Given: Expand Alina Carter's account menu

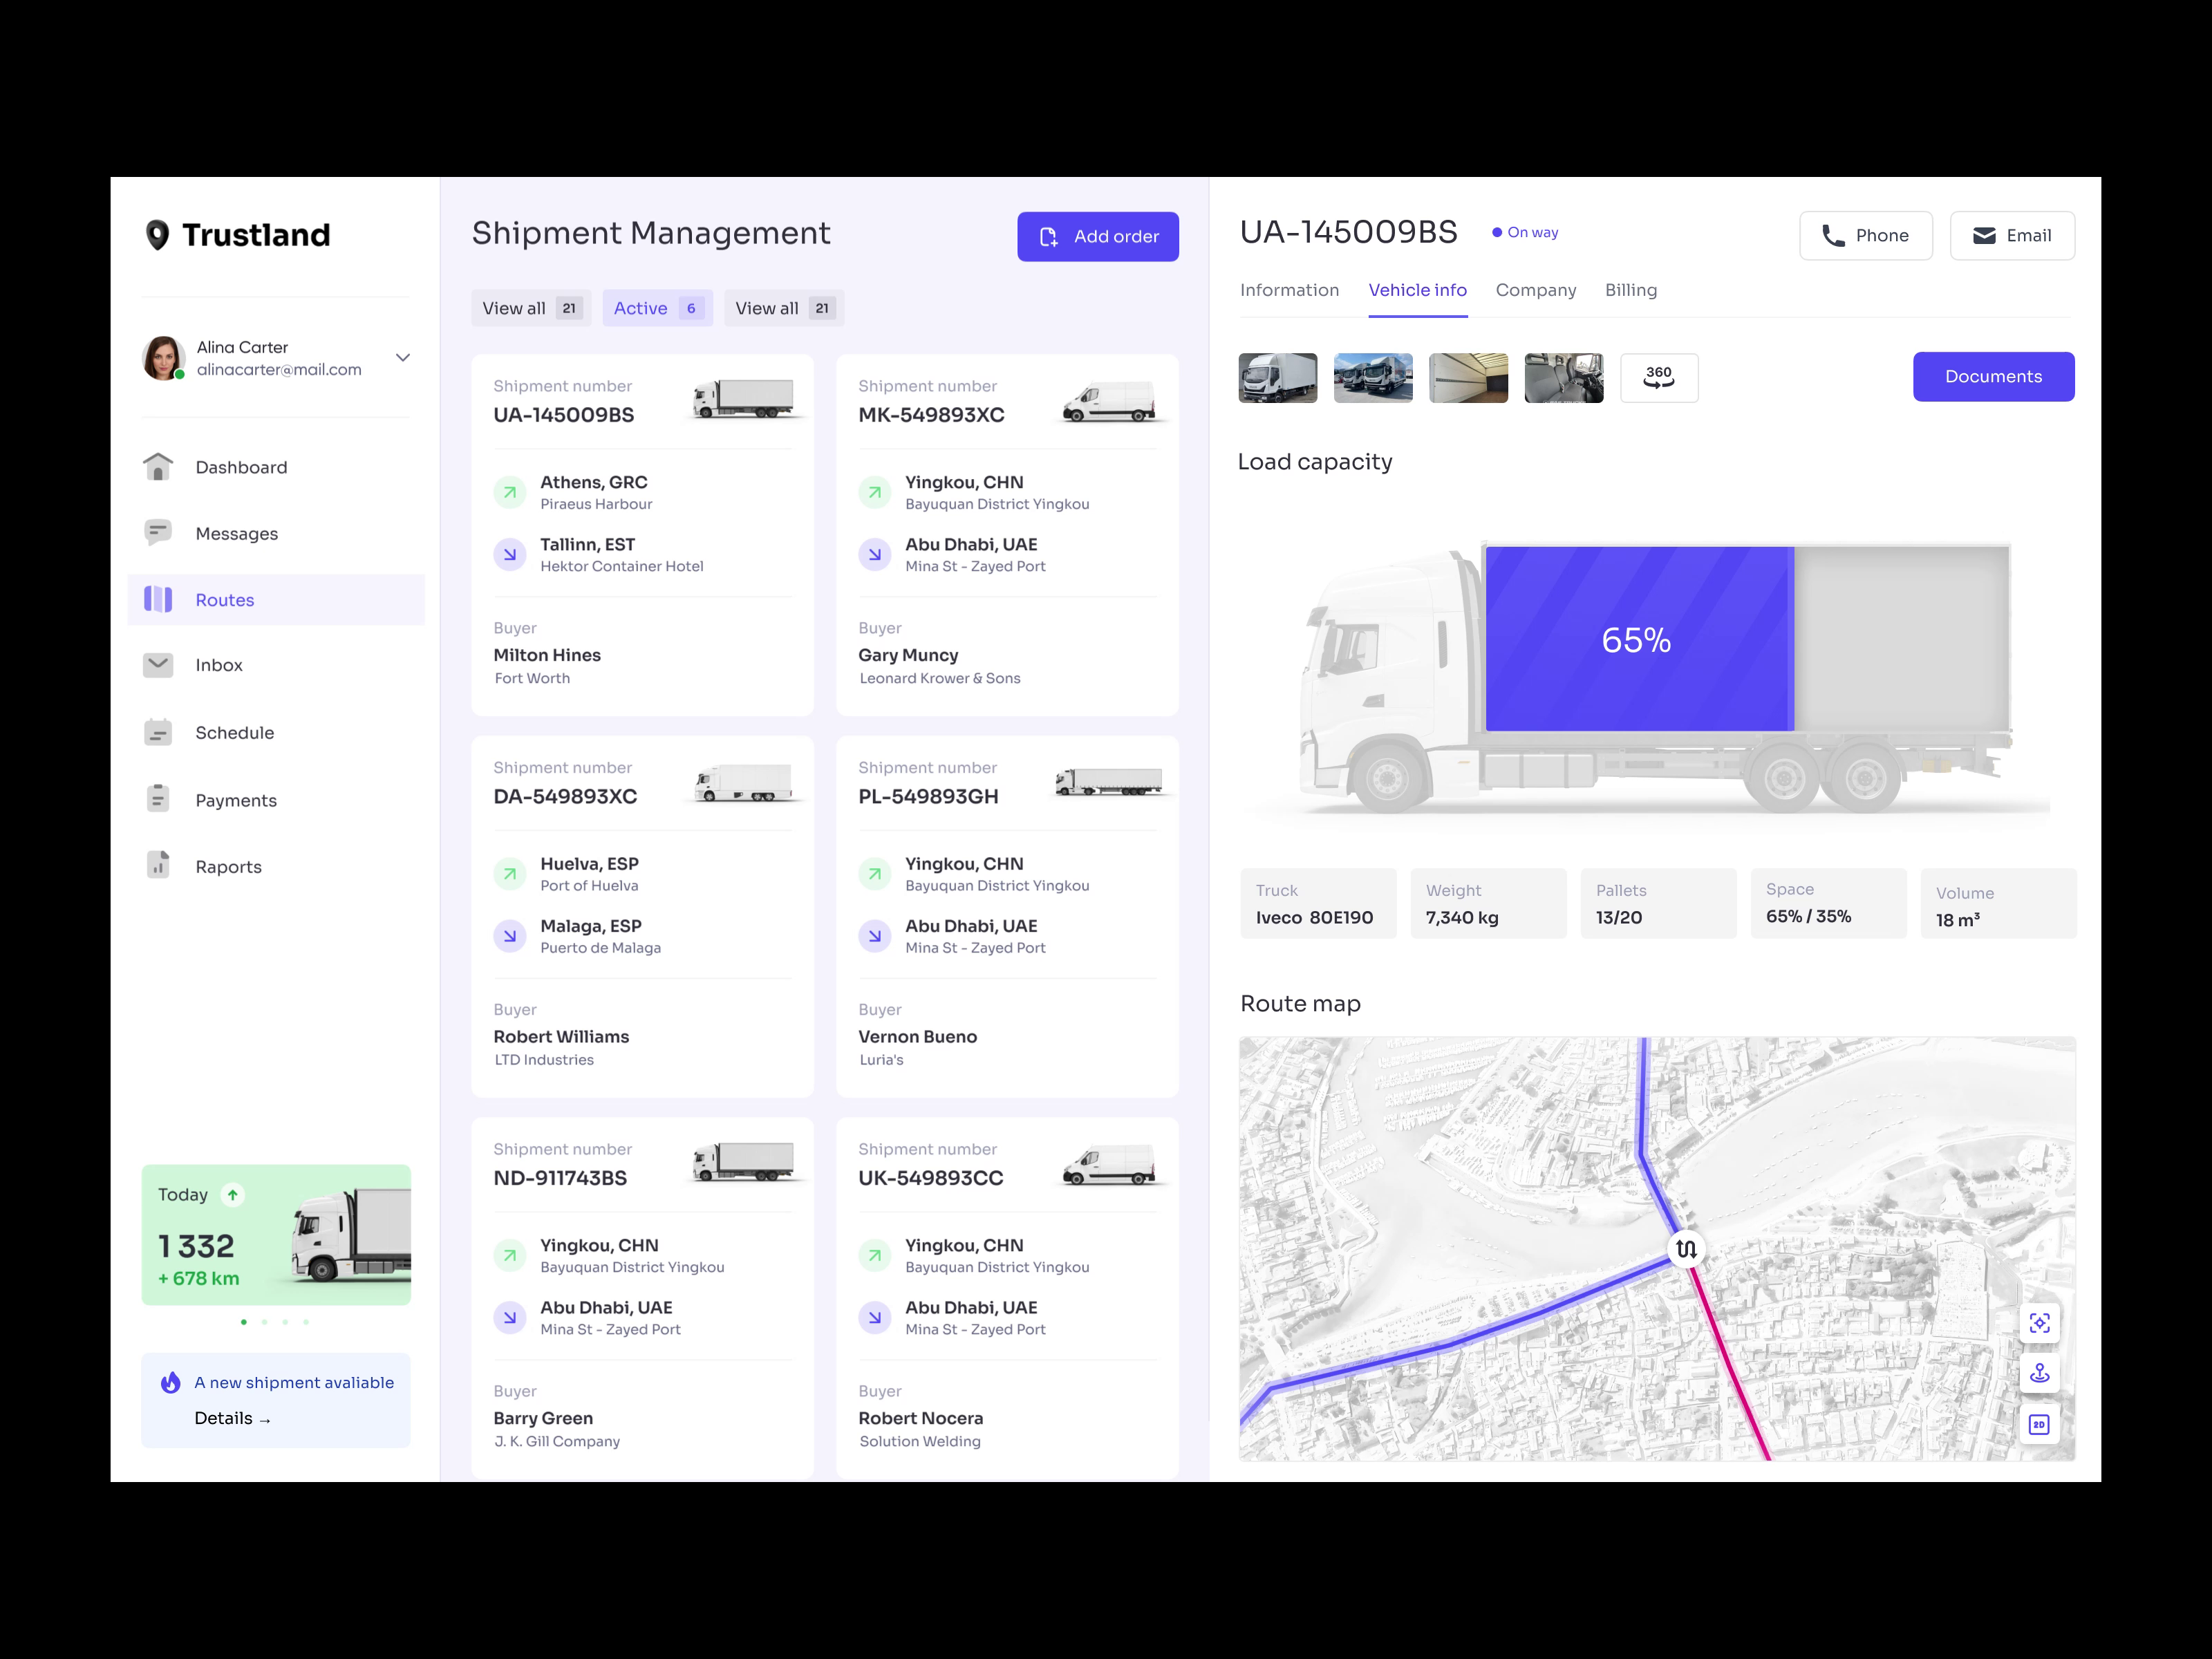Looking at the screenshot, I should tap(402, 357).
